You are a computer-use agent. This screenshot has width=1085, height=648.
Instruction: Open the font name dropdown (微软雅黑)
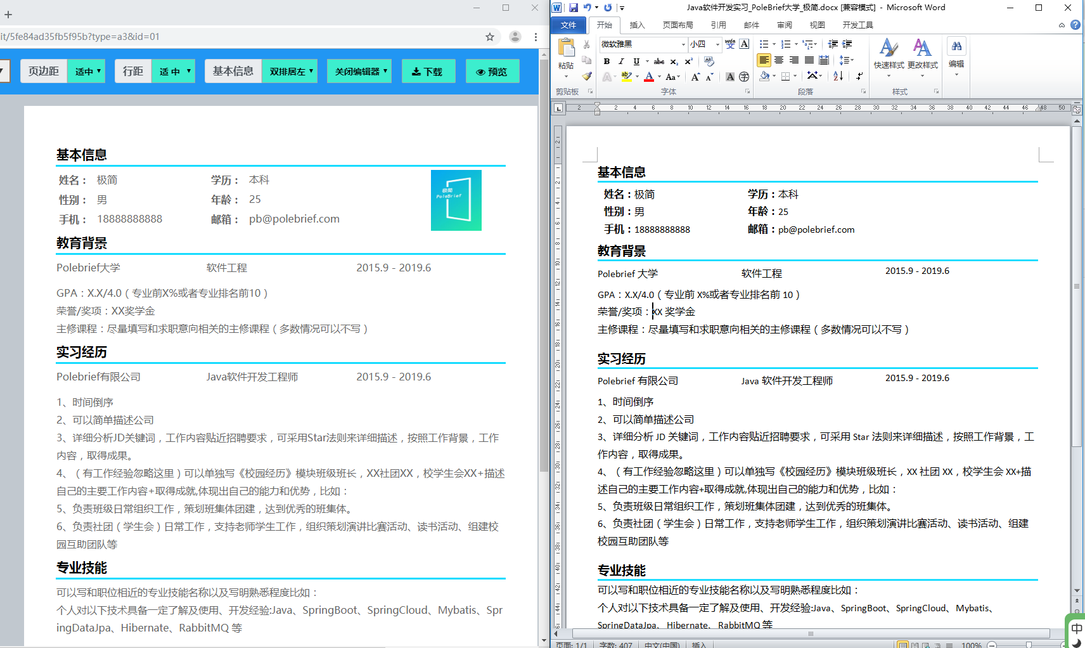tap(683, 44)
